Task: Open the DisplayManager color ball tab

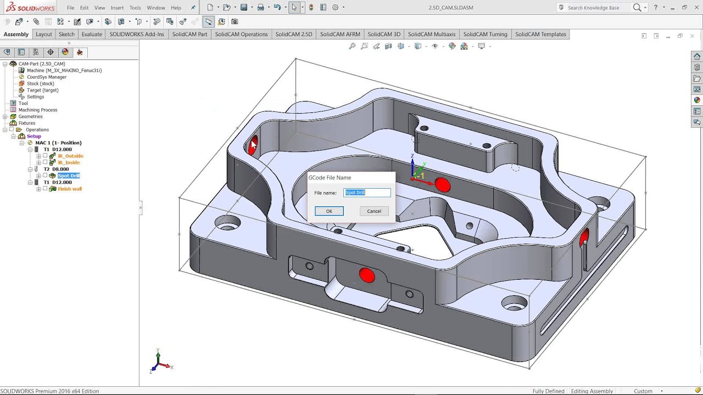Action: pos(65,52)
